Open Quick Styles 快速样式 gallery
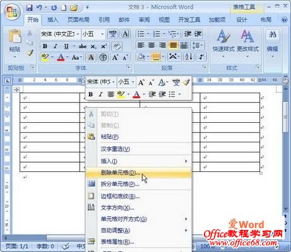This screenshot has height=252, width=291. click(223, 44)
